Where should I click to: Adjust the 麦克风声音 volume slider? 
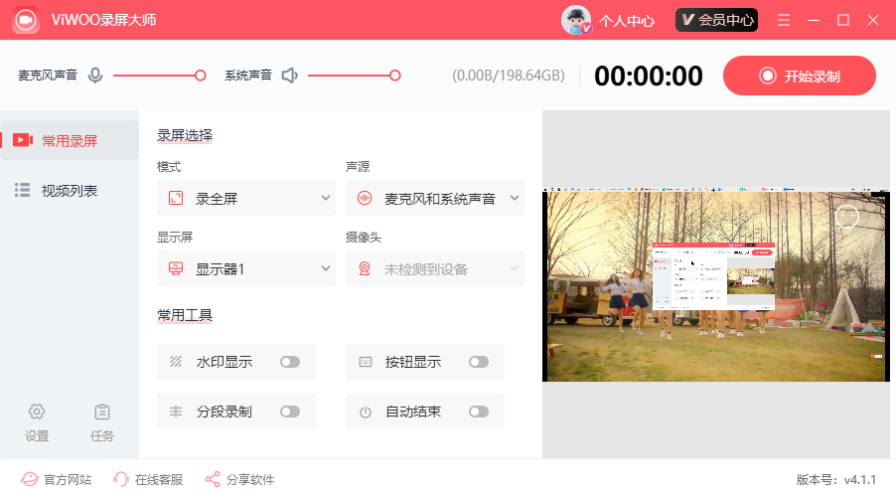pos(159,76)
